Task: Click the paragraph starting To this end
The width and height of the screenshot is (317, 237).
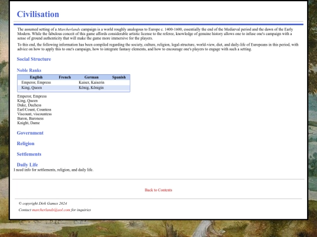Action: [158, 47]
